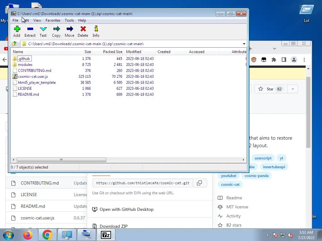Run the Test archive tool
The width and height of the screenshot is (322, 241).
coord(43,31)
